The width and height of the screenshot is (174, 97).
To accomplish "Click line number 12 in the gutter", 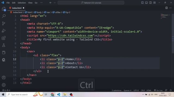I will [x=15, y=59].
